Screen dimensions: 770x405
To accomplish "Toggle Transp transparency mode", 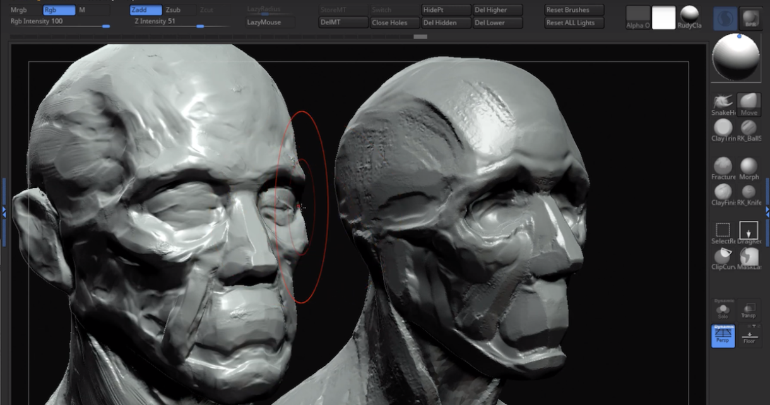I will pyautogui.click(x=749, y=310).
